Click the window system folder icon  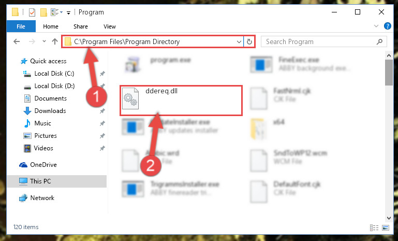pos(15,12)
